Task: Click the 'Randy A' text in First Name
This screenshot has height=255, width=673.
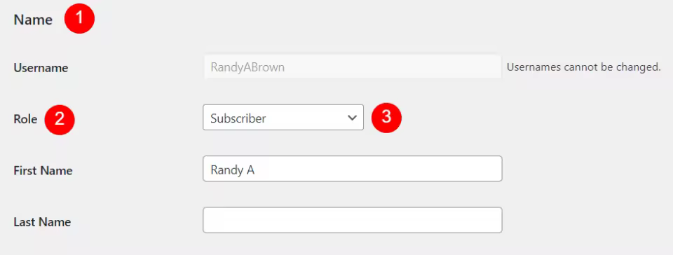Action: click(233, 170)
